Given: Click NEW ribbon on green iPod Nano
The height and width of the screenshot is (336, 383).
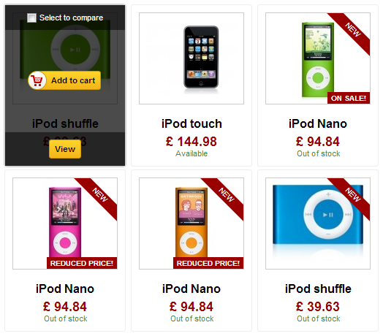Looking at the screenshot, I should 352,30.
